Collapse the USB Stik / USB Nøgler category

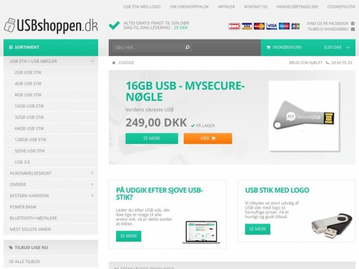(92, 61)
